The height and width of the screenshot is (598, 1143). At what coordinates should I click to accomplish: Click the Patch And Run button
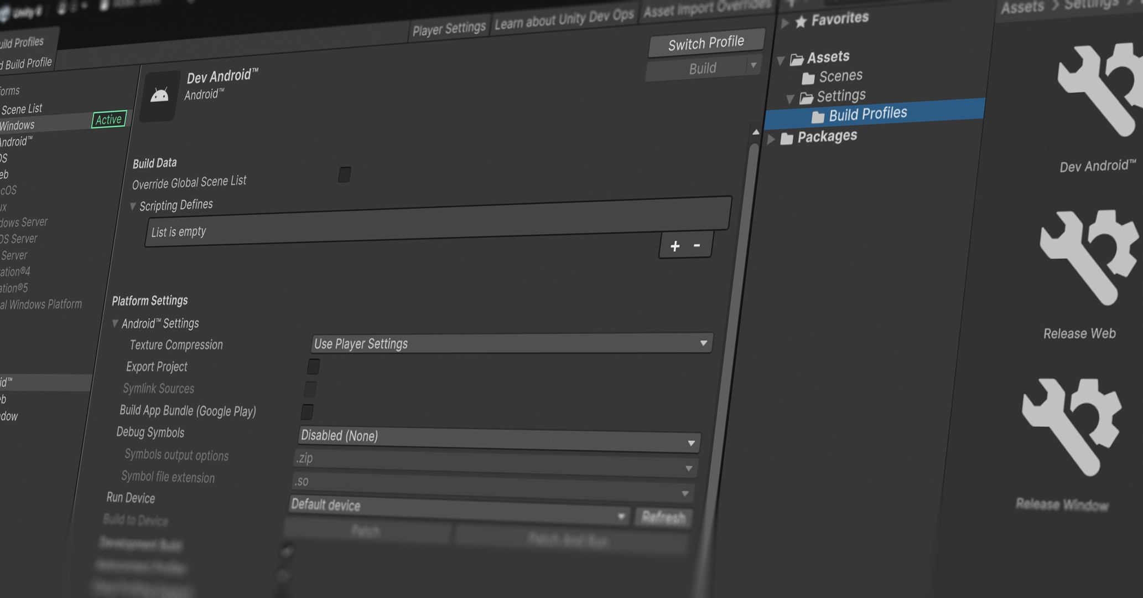pyautogui.click(x=570, y=539)
